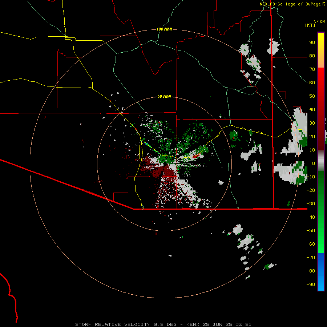Click the 10 value on velocity scale
The height and width of the screenshot is (327, 327).
coord(312,150)
